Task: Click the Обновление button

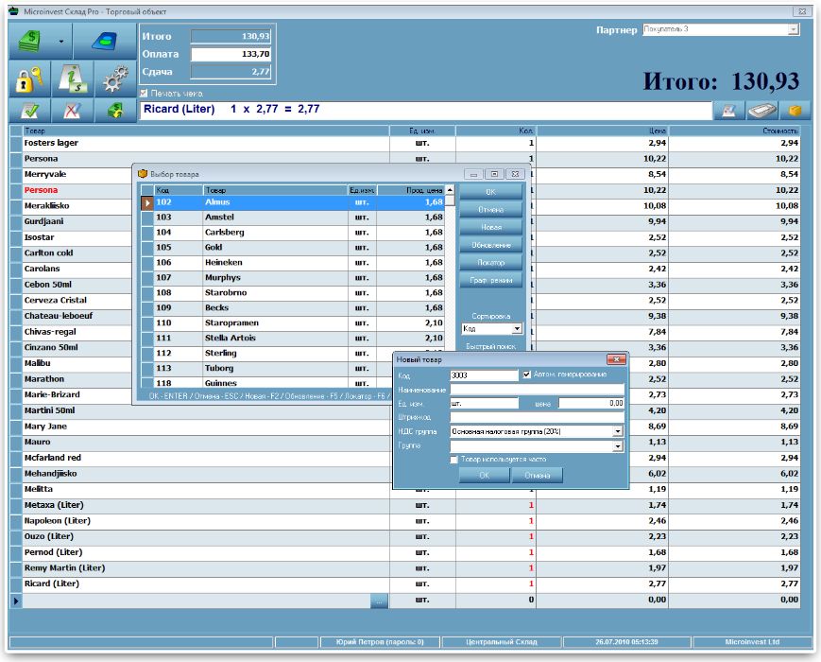Action: 490,245
